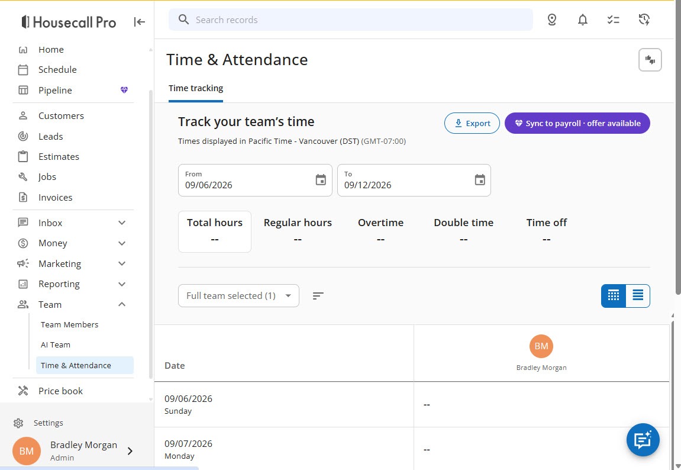This screenshot has height=470, width=681.
Task: Click the Leads target icon
Action: [x=23, y=136]
